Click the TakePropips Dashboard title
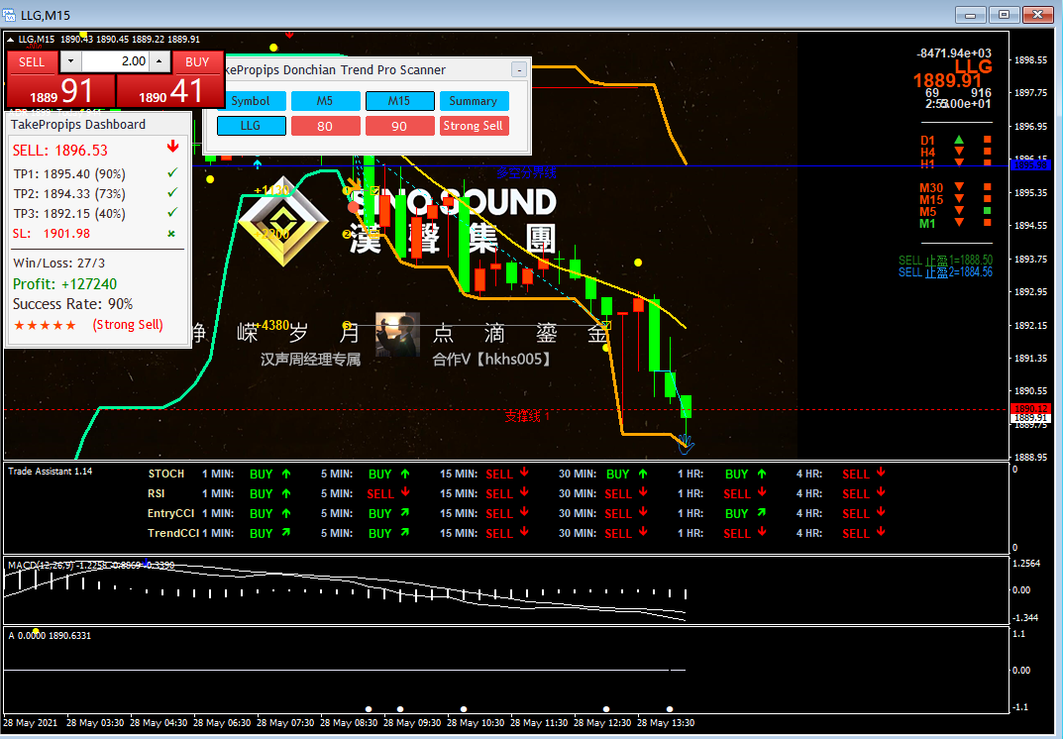Viewport: 1063px width, 739px height. (x=78, y=124)
